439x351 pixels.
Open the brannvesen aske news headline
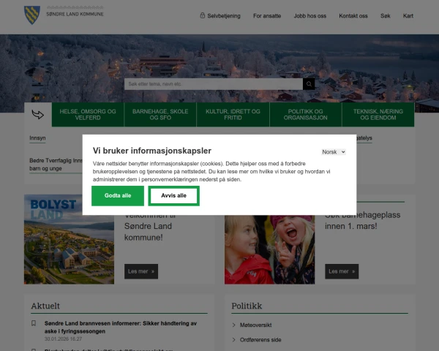pos(121,327)
